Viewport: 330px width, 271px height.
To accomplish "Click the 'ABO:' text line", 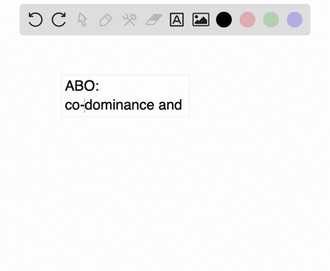I will [x=82, y=86].
